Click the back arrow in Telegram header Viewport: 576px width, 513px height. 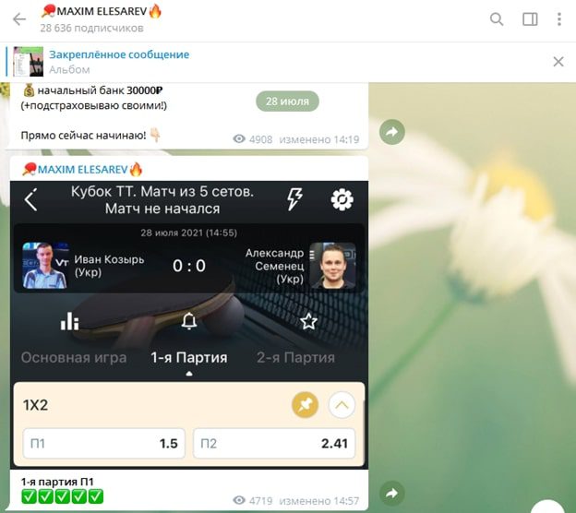[19, 19]
